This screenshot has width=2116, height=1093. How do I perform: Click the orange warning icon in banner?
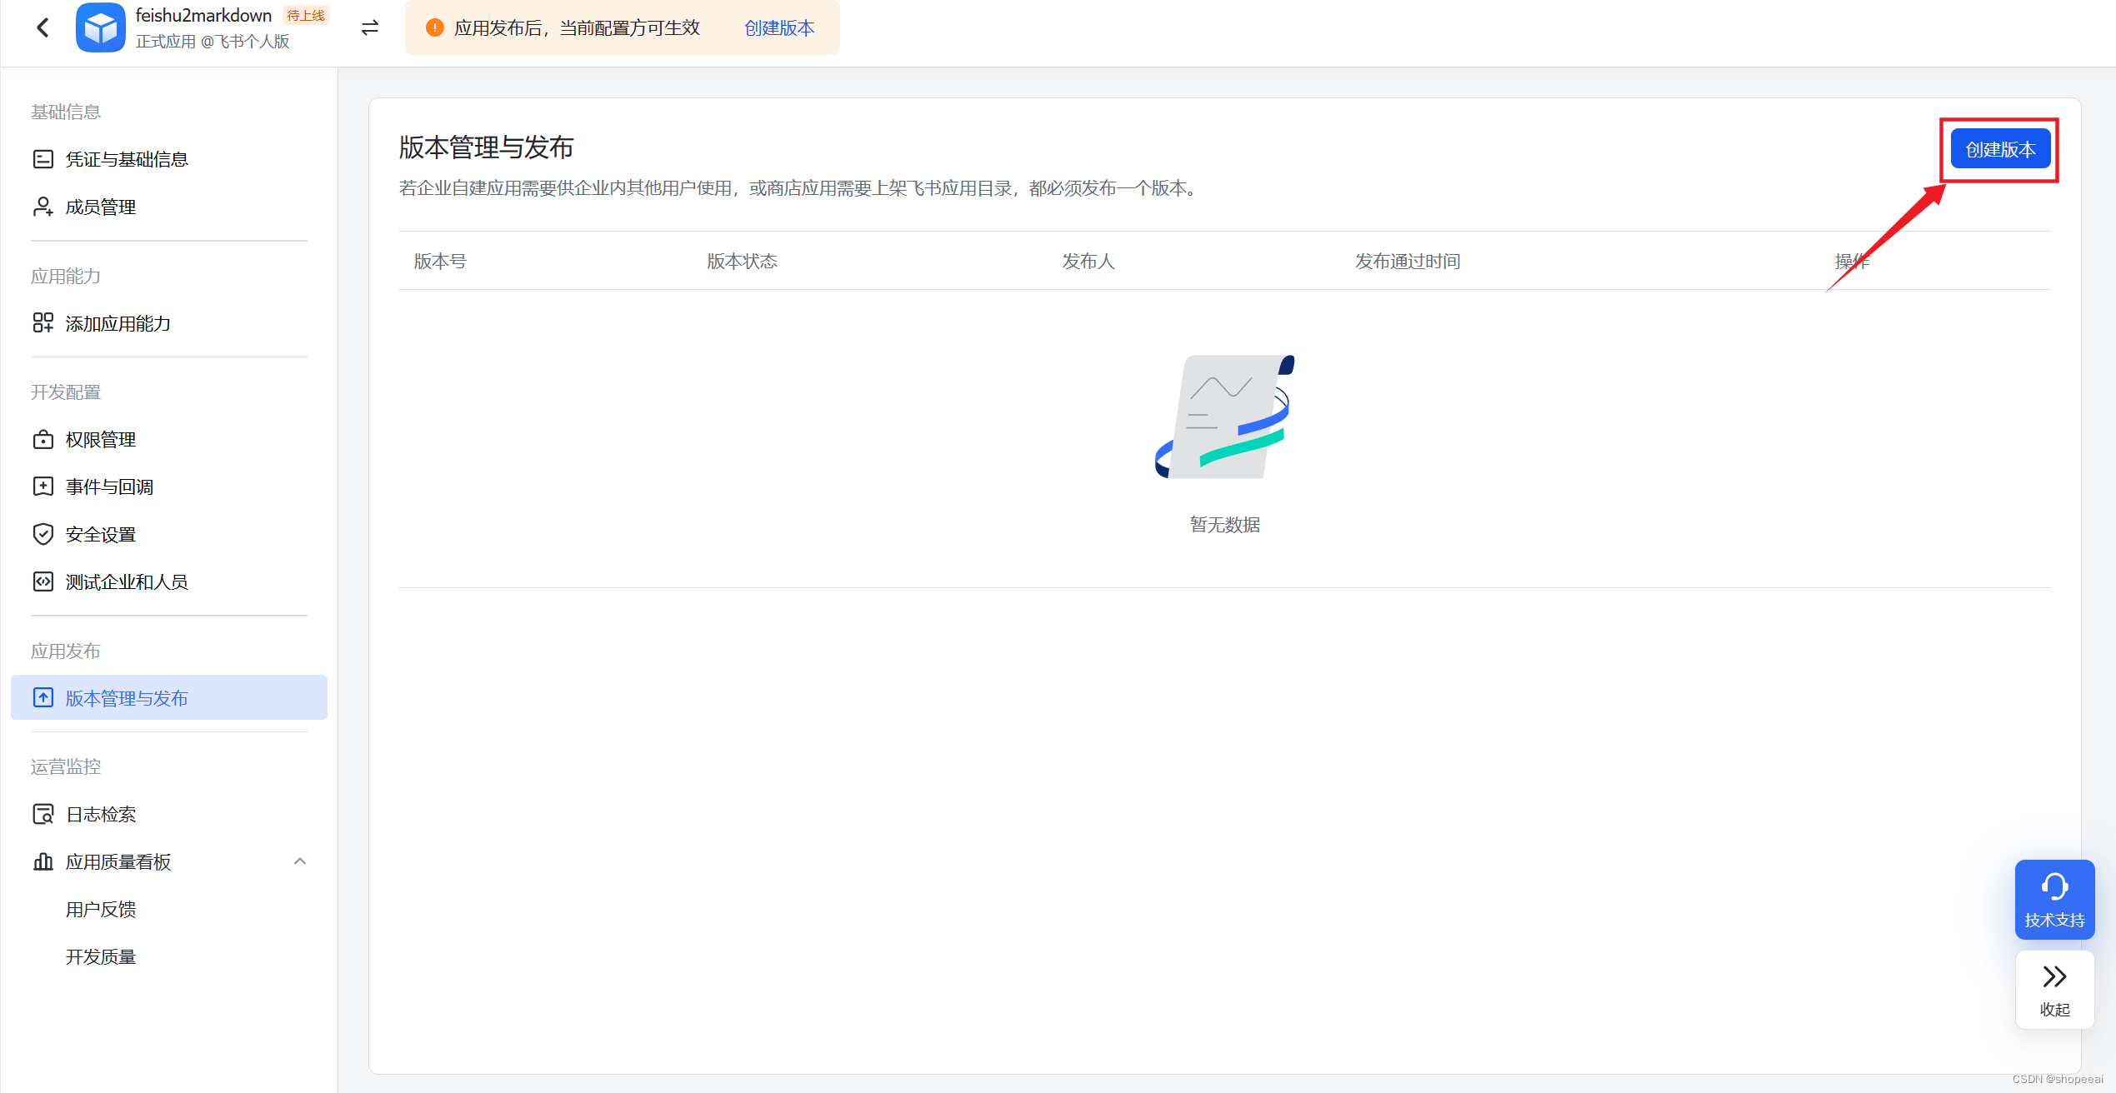tap(434, 27)
